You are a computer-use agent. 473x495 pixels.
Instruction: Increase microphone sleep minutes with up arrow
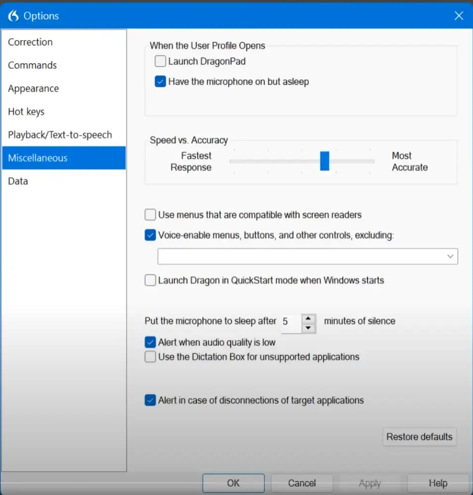tap(308, 318)
